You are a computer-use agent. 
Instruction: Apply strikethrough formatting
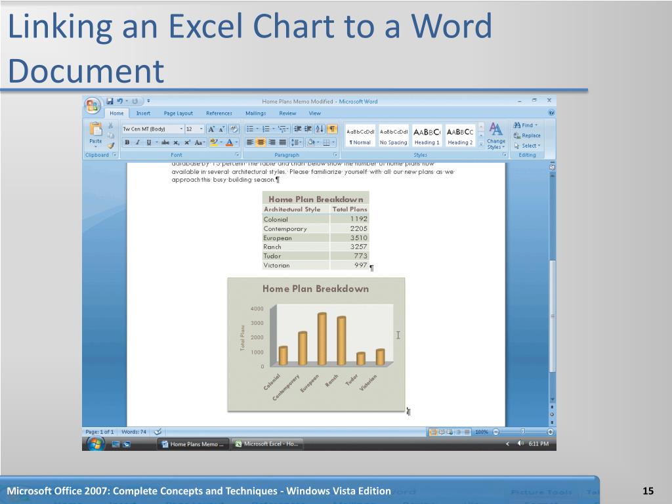pyautogui.click(x=165, y=142)
